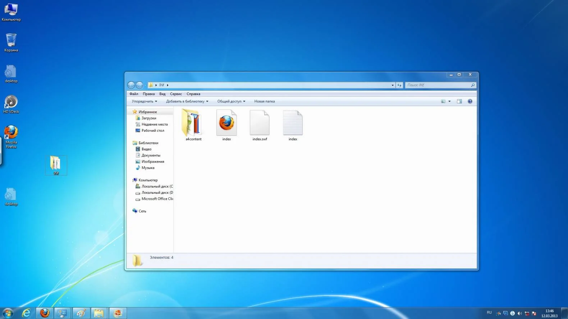Select the index.swf file
Screen dimensions: 568x319
pos(260,125)
